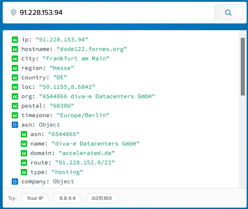Click the vertical scrollbar thumb in results
Viewport: 248px width, 209px height.
point(243,66)
